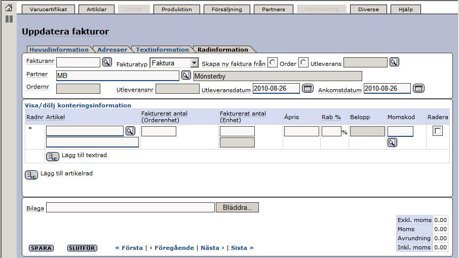Focus Fakturerat antal (Enhet) upper field
This screenshot has width=460, height=258.
(x=237, y=131)
